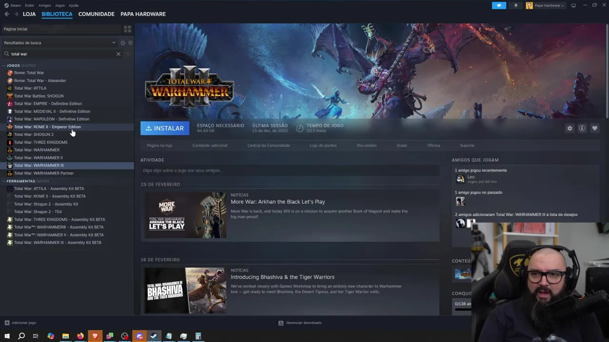The width and height of the screenshot is (609, 342).
Task: Open 'Conteúdo adicional' game tab
Action: pos(210,145)
